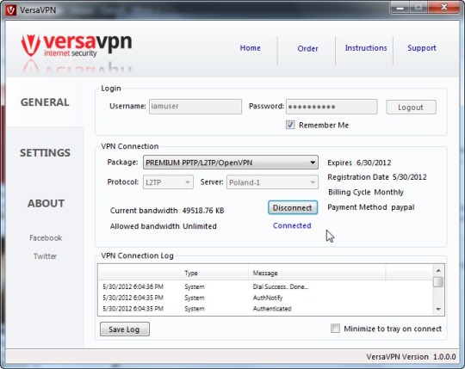Click Billing Cycle Monthly text

[x=366, y=192]
